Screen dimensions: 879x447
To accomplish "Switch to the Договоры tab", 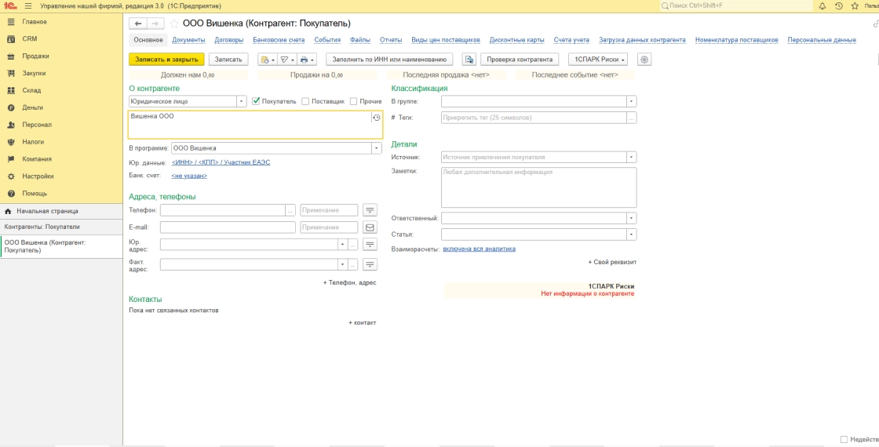I will point(228,40).
